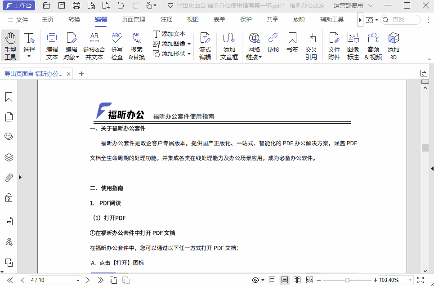434x286 pixels.
Task: Click Link & Merge Text (链接&合并文本)
Action: point(94,46)
